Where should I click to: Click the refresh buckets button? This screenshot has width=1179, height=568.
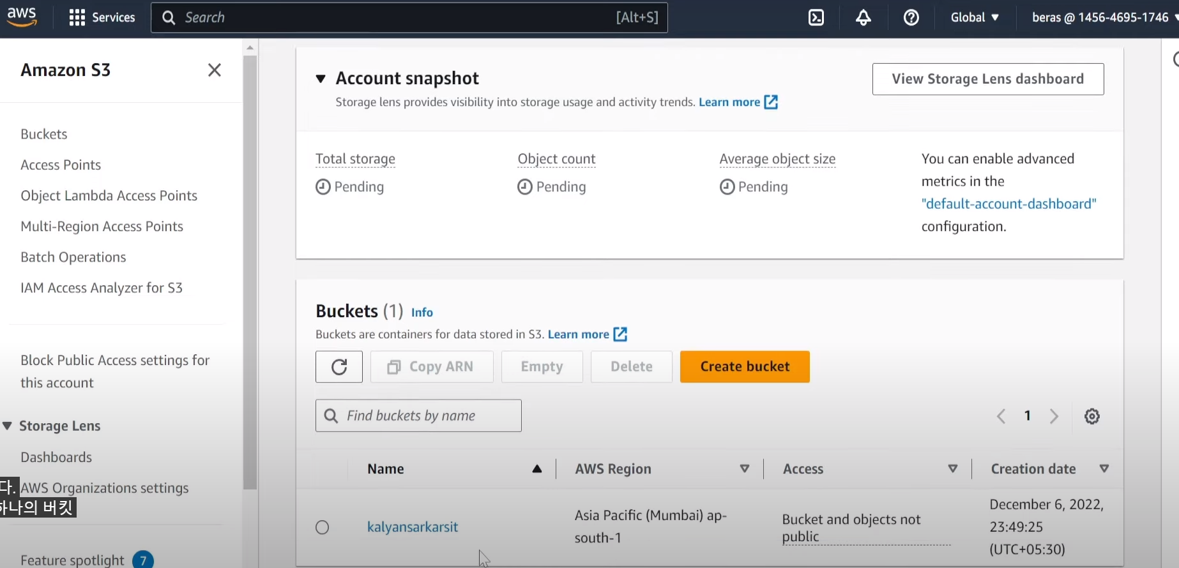[339, 366]
